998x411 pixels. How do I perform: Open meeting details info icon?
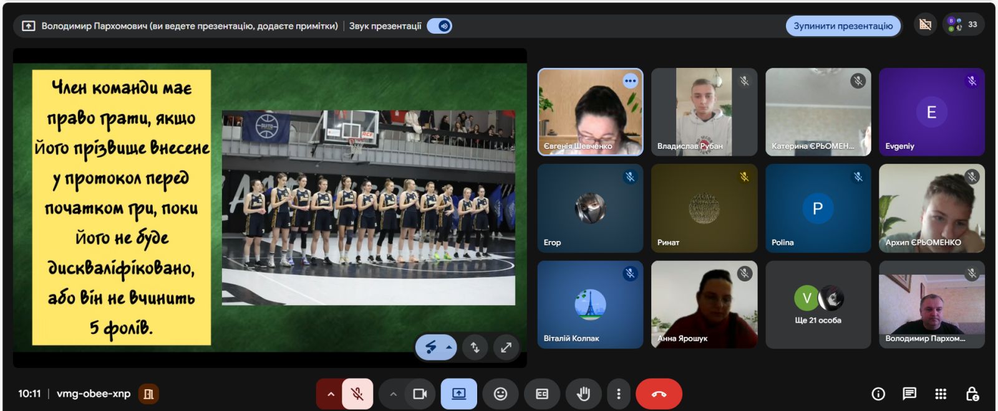tap(878, 394)
